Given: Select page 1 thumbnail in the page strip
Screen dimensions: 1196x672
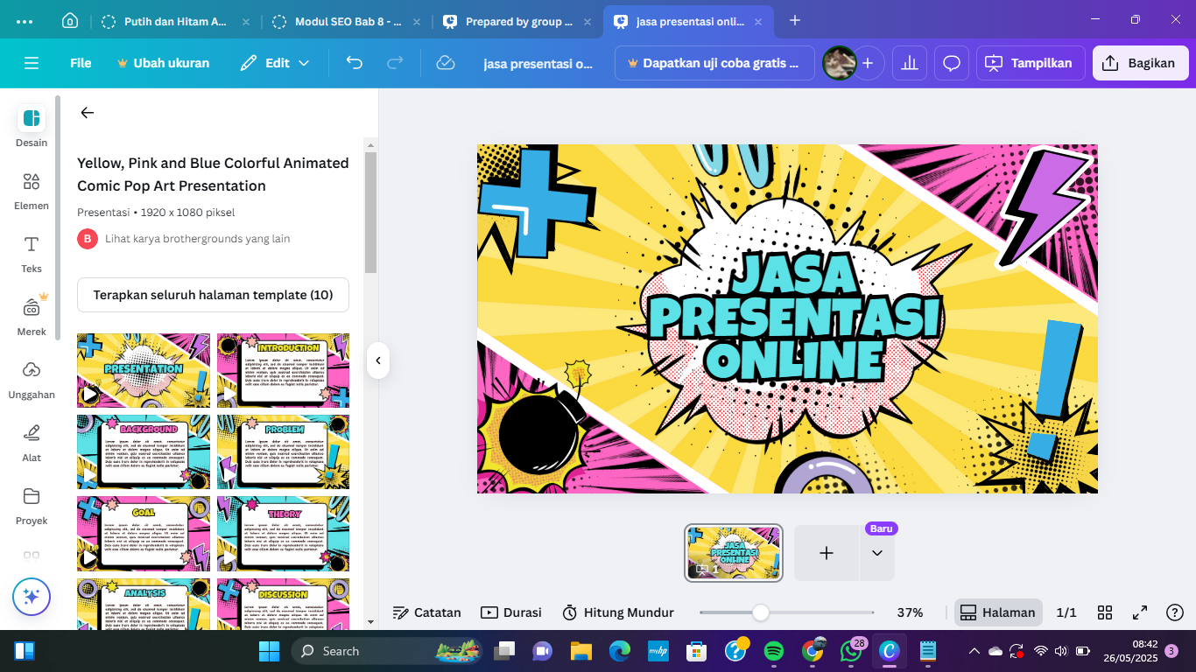Looking at the screenshot, I should pos(734,553).
